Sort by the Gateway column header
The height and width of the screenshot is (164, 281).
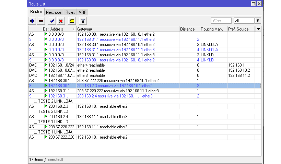(x=128, y=29)
